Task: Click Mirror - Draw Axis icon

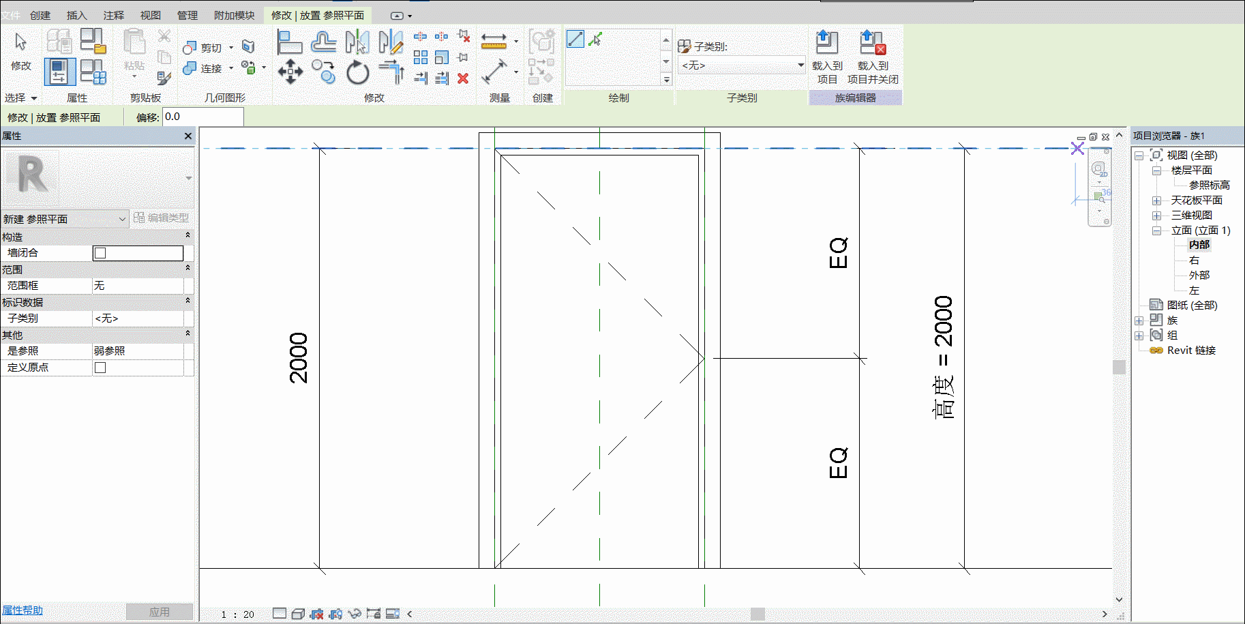Action: point(391,42)
